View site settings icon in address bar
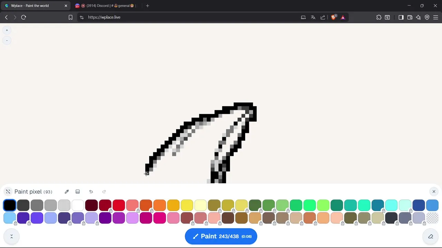Image resolution: width=442 pixels, height=248 pixels. click(81, 17)
